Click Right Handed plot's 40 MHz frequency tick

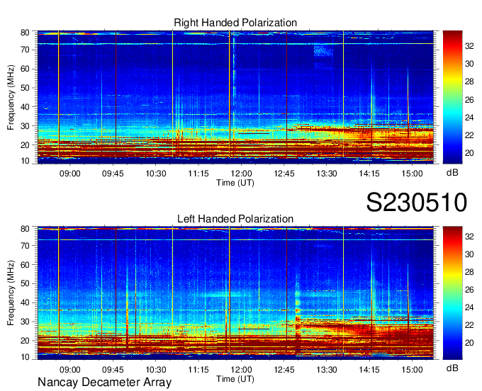[x=25, y=107]
